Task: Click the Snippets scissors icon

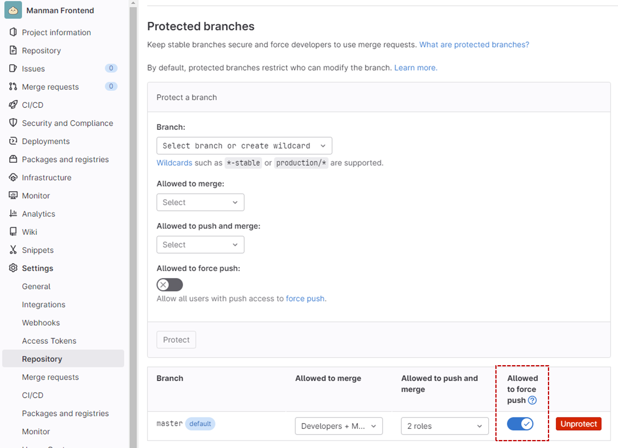Action: (13, 250)
